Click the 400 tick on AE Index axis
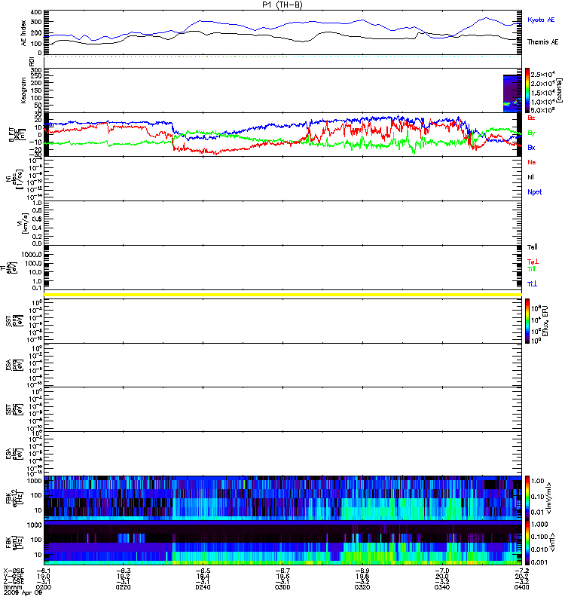The width and height of the screenshot is (565, 603). click(x=36, y=12)
